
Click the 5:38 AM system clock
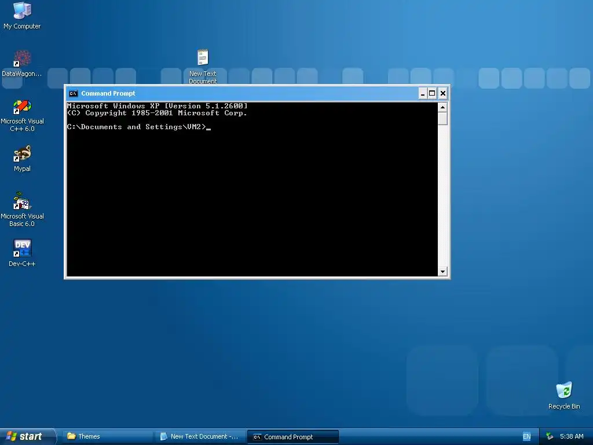click(x=572, y=437)
